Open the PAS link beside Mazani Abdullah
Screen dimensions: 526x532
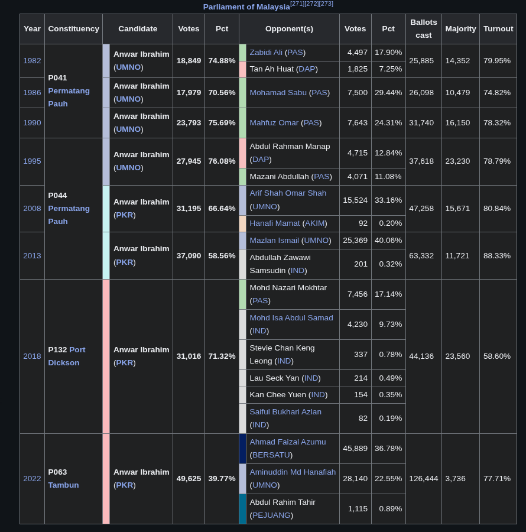(322, 177)
